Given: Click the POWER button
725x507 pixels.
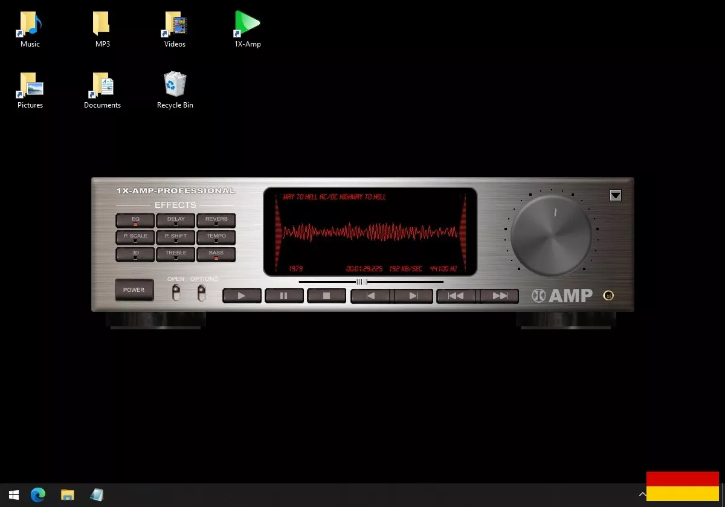Looking at the screenshot, I should point(134,290).
